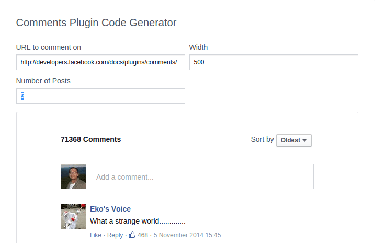375x243 pixels.
Task: Click the Number of Posts label
Action: 43,81
